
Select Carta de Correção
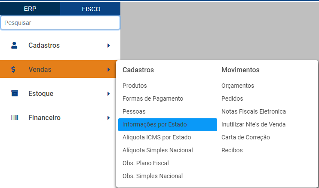(x=245, y=137)
